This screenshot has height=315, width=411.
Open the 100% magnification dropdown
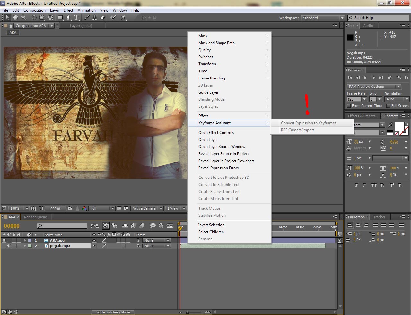tap(19, 208)
